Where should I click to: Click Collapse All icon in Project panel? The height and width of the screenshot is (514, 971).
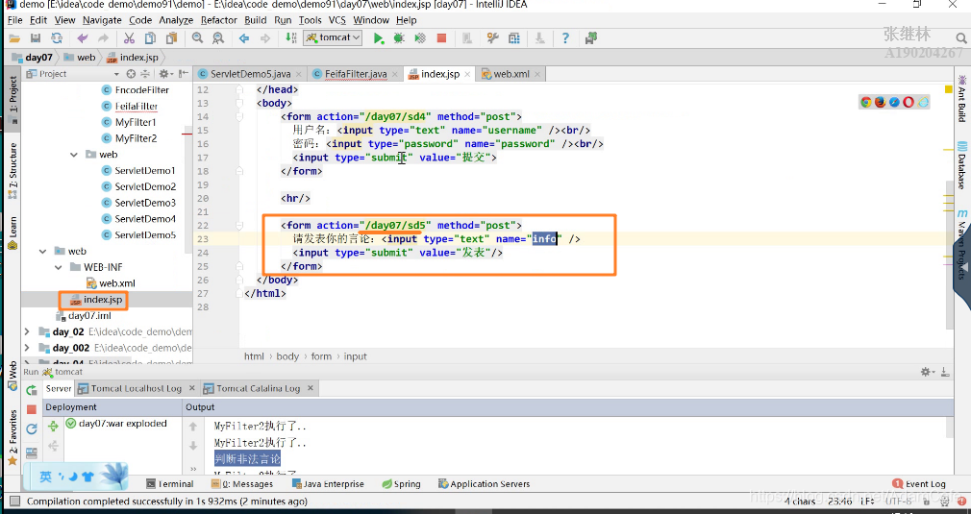[x=144, y=74]
